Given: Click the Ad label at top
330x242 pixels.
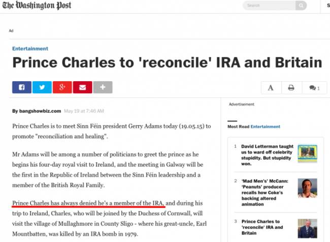Looking at the screenshot, I should (11, 31).
